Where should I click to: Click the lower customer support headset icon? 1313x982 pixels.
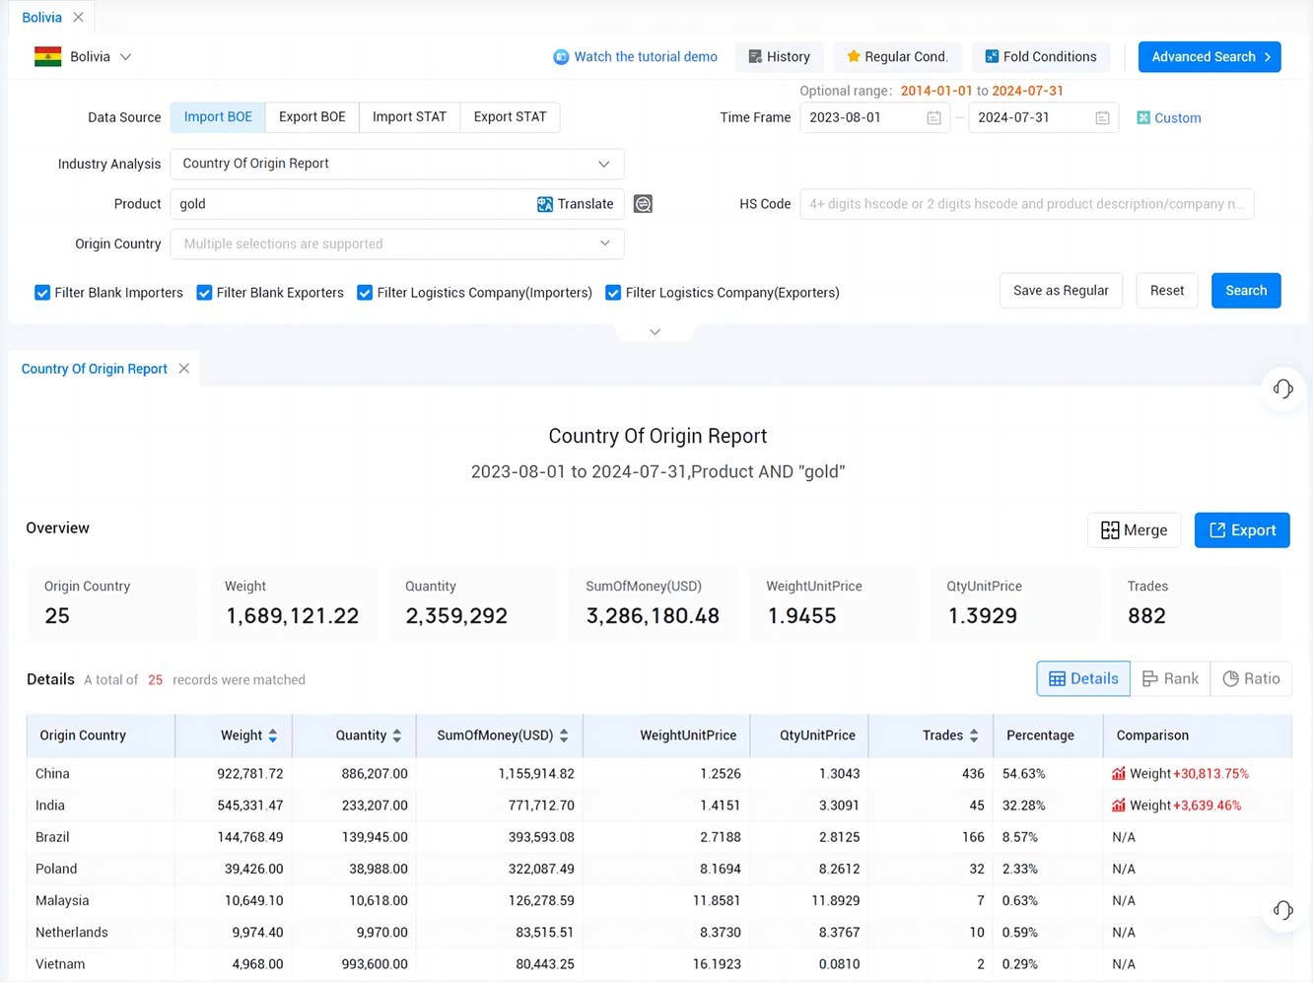1283,909
